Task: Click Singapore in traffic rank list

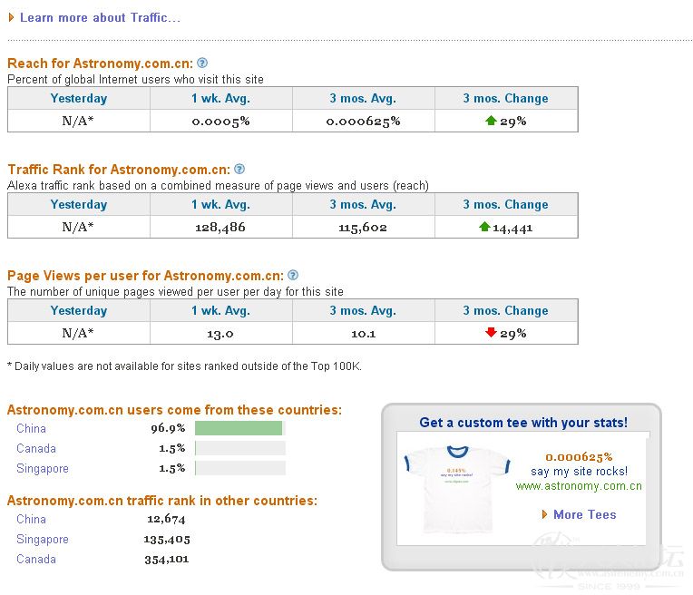Action: point(43,539)
